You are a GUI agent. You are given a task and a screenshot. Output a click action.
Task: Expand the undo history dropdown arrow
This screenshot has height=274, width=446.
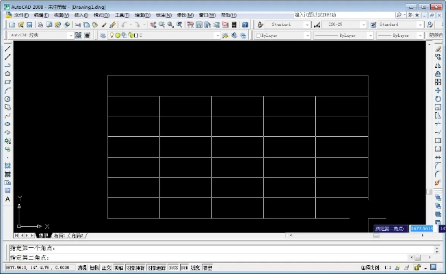[131, 25]
